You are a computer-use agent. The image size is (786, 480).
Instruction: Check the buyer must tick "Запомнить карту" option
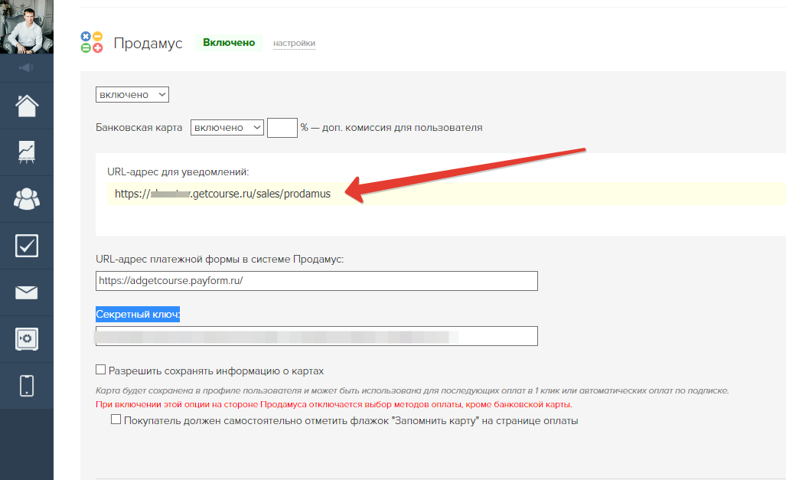pyautogui.click(x=116, y=420)
